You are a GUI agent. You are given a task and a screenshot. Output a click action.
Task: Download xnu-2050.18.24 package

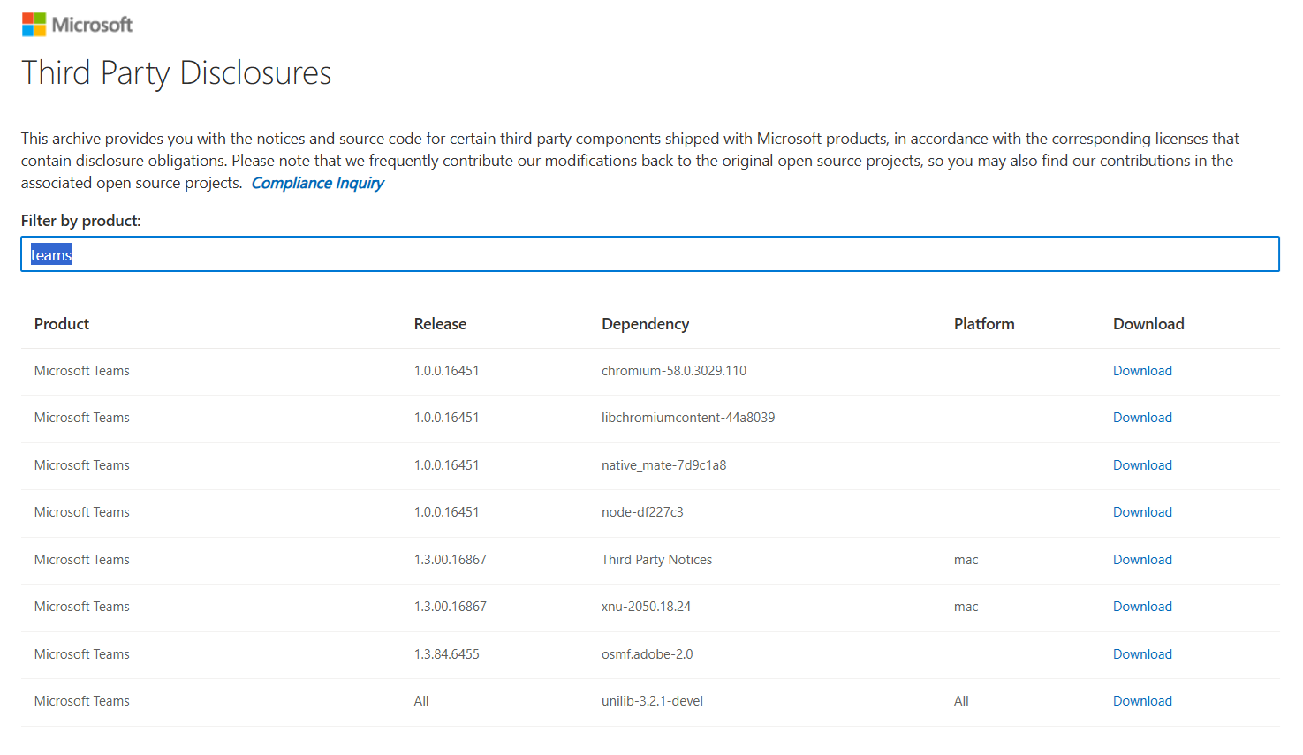tap(1142, 607)
